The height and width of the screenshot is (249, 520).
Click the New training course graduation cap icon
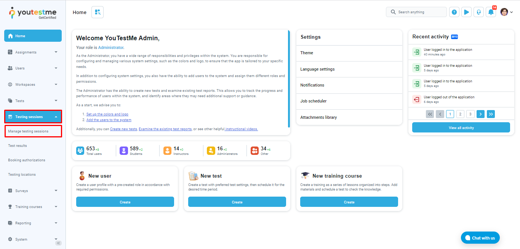[305, 175]
